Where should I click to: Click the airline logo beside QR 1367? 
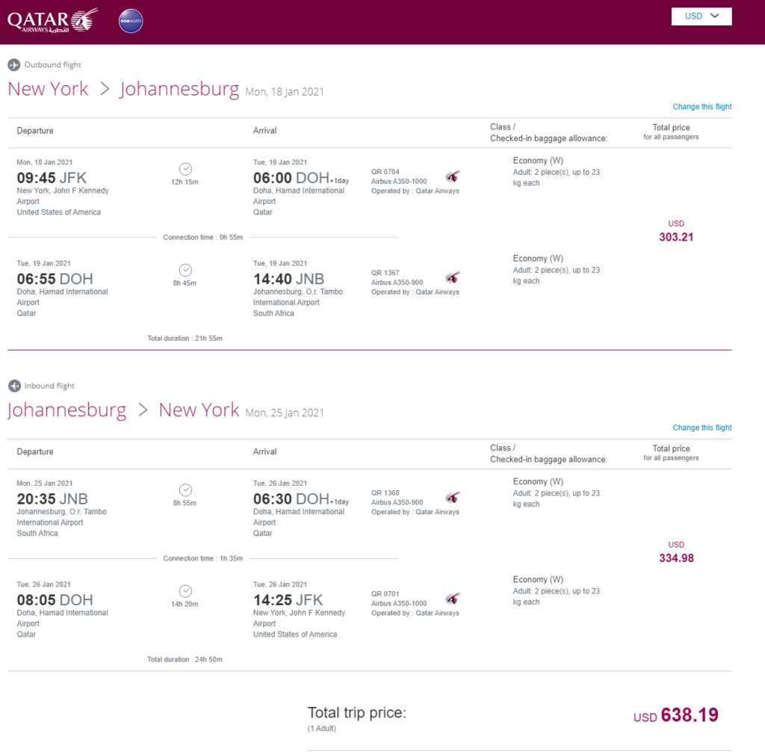[x=453, y=277]
